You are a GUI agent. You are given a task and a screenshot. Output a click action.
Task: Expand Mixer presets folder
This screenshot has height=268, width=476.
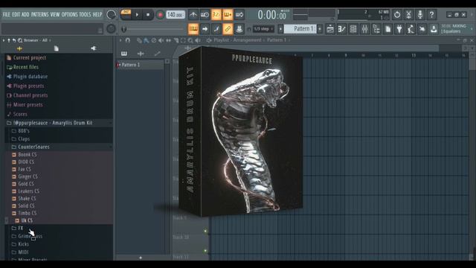pos(25,104)
